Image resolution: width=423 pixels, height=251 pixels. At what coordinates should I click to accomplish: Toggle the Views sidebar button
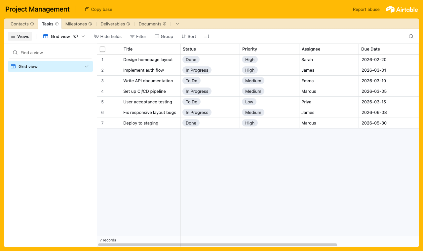click(x=20, y=36)
